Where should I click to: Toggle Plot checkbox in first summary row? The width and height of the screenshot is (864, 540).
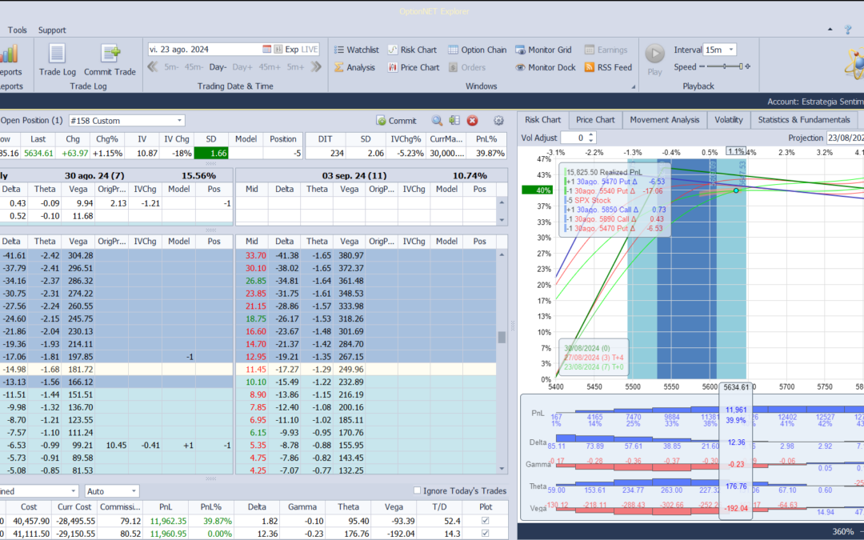(485, 520)
